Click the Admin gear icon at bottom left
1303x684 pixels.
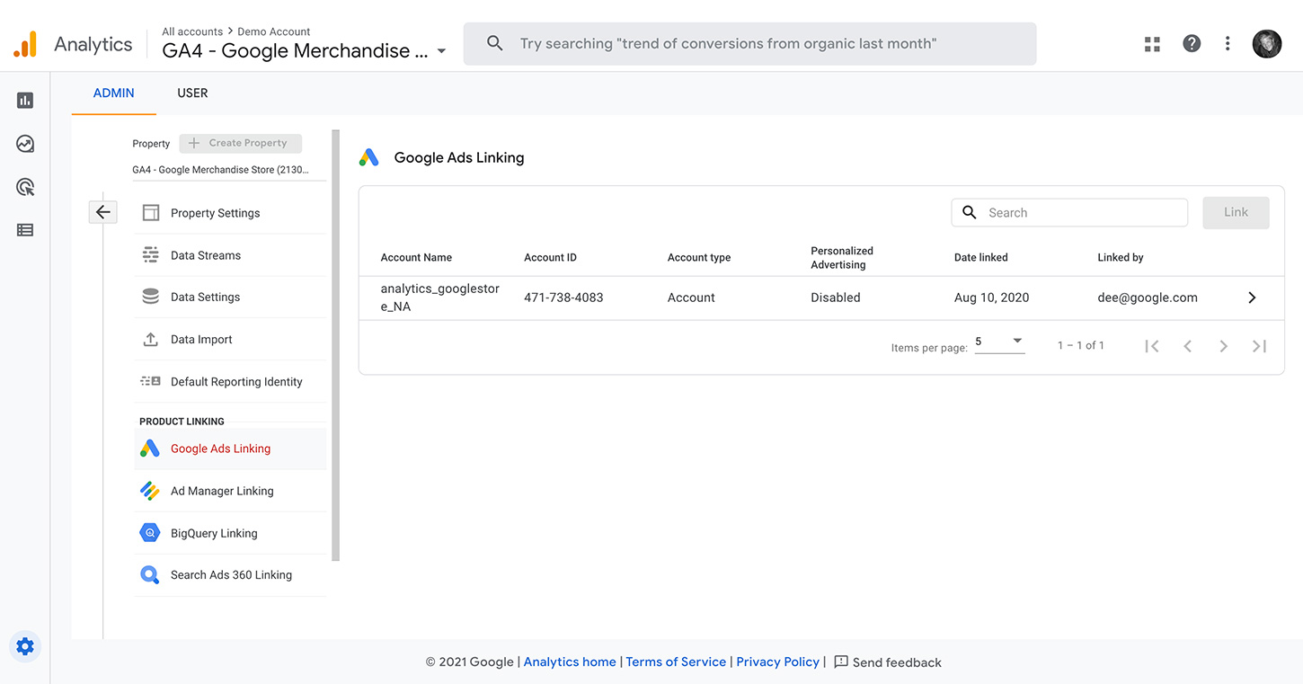[x=25, y=646]
